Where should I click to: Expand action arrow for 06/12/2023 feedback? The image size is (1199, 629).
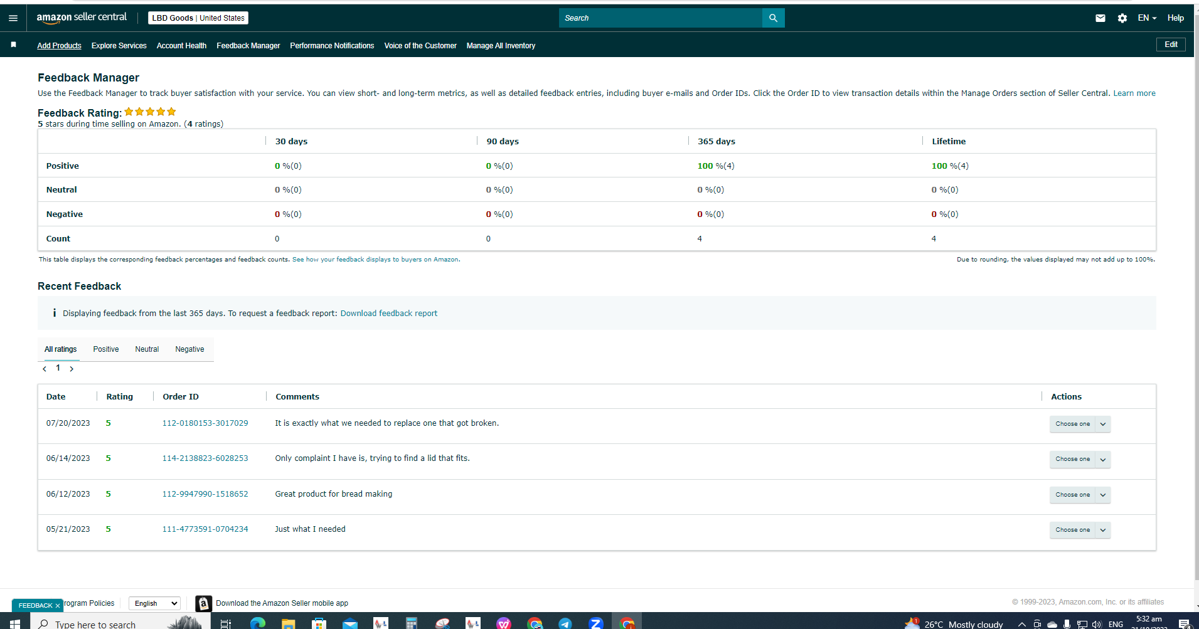coord(1103,495)
